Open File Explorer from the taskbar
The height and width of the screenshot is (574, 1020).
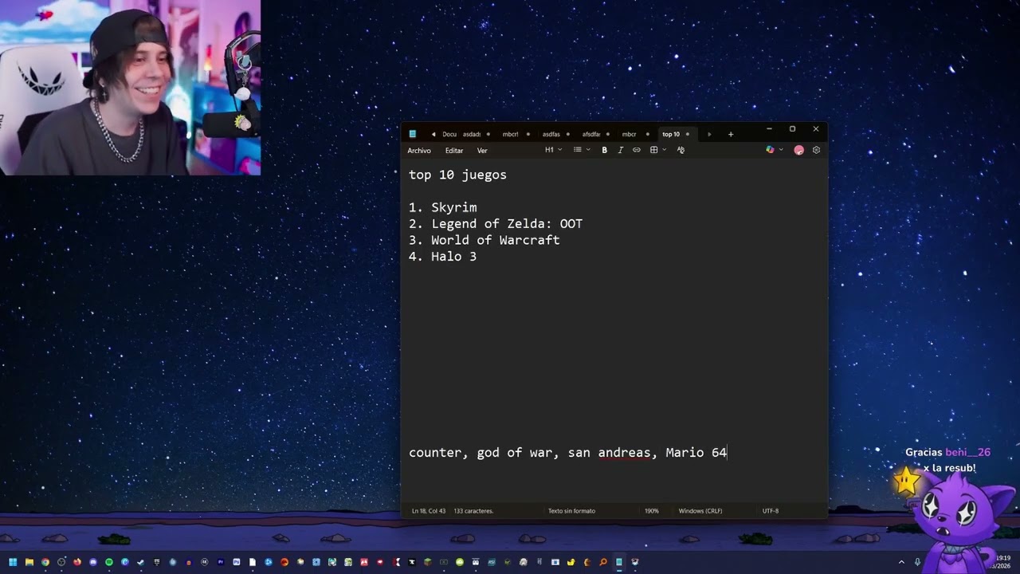tap(29, 562)
